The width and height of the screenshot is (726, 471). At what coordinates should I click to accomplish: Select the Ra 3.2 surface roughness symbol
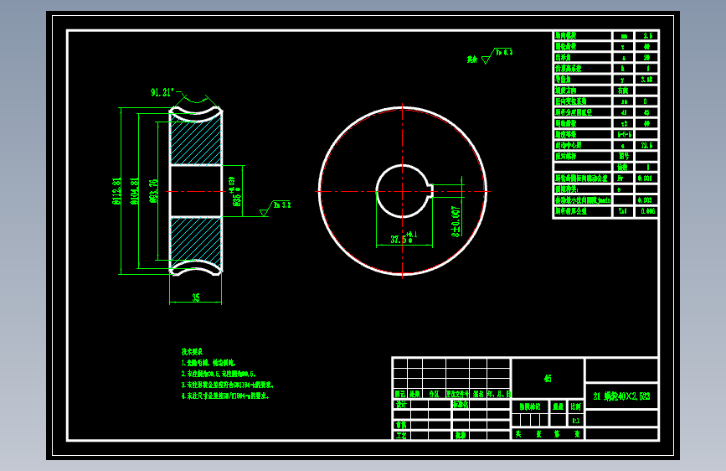pyautogui.click(x=276, y=208)
